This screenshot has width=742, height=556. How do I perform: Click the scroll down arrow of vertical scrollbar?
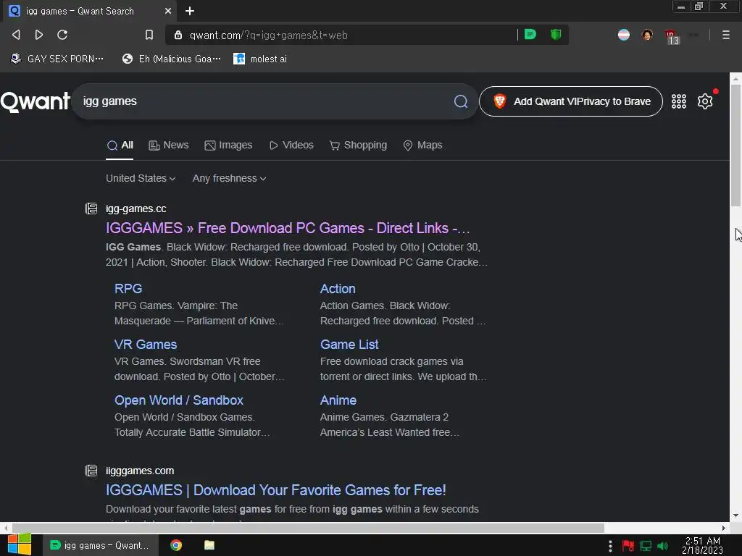[735, 515]
